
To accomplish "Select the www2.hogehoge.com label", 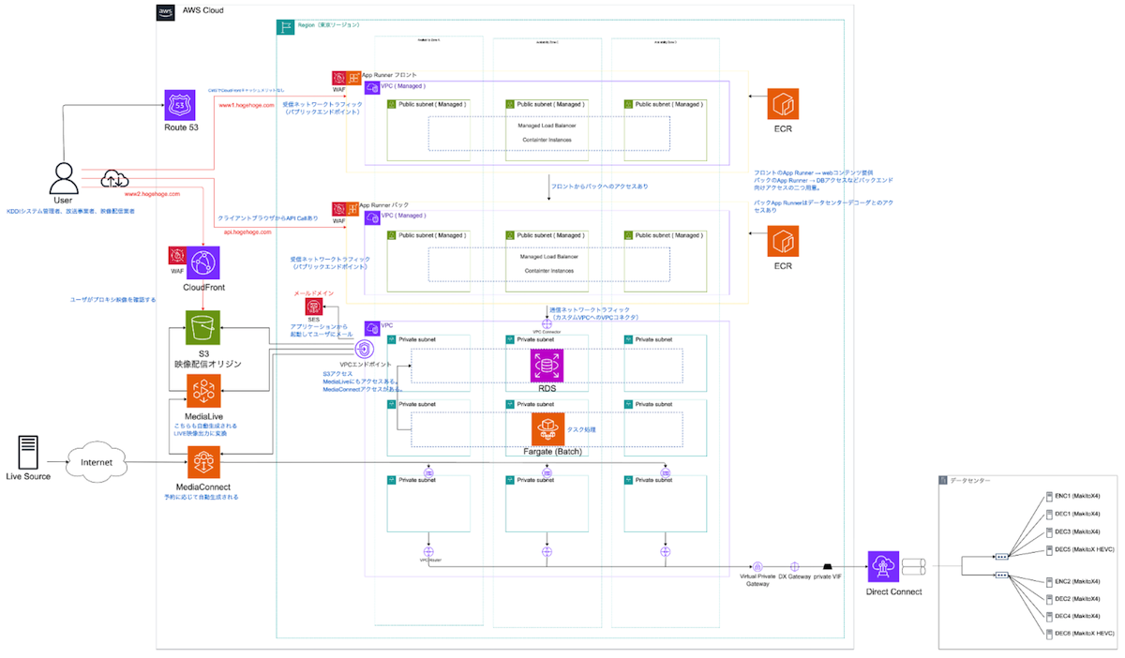I will 152,194.
